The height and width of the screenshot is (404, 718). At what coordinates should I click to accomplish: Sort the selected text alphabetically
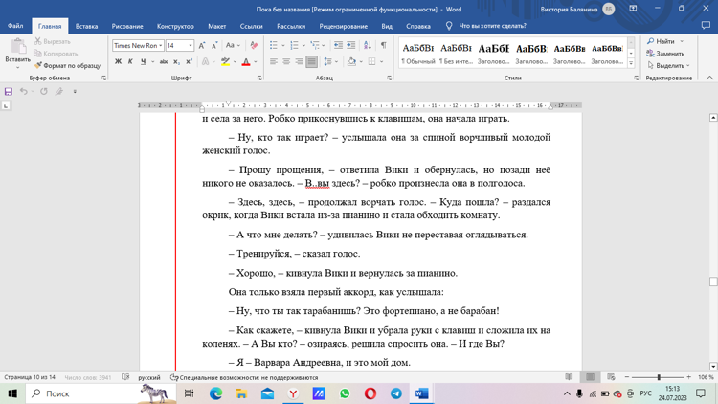click(x=368, y=45)
